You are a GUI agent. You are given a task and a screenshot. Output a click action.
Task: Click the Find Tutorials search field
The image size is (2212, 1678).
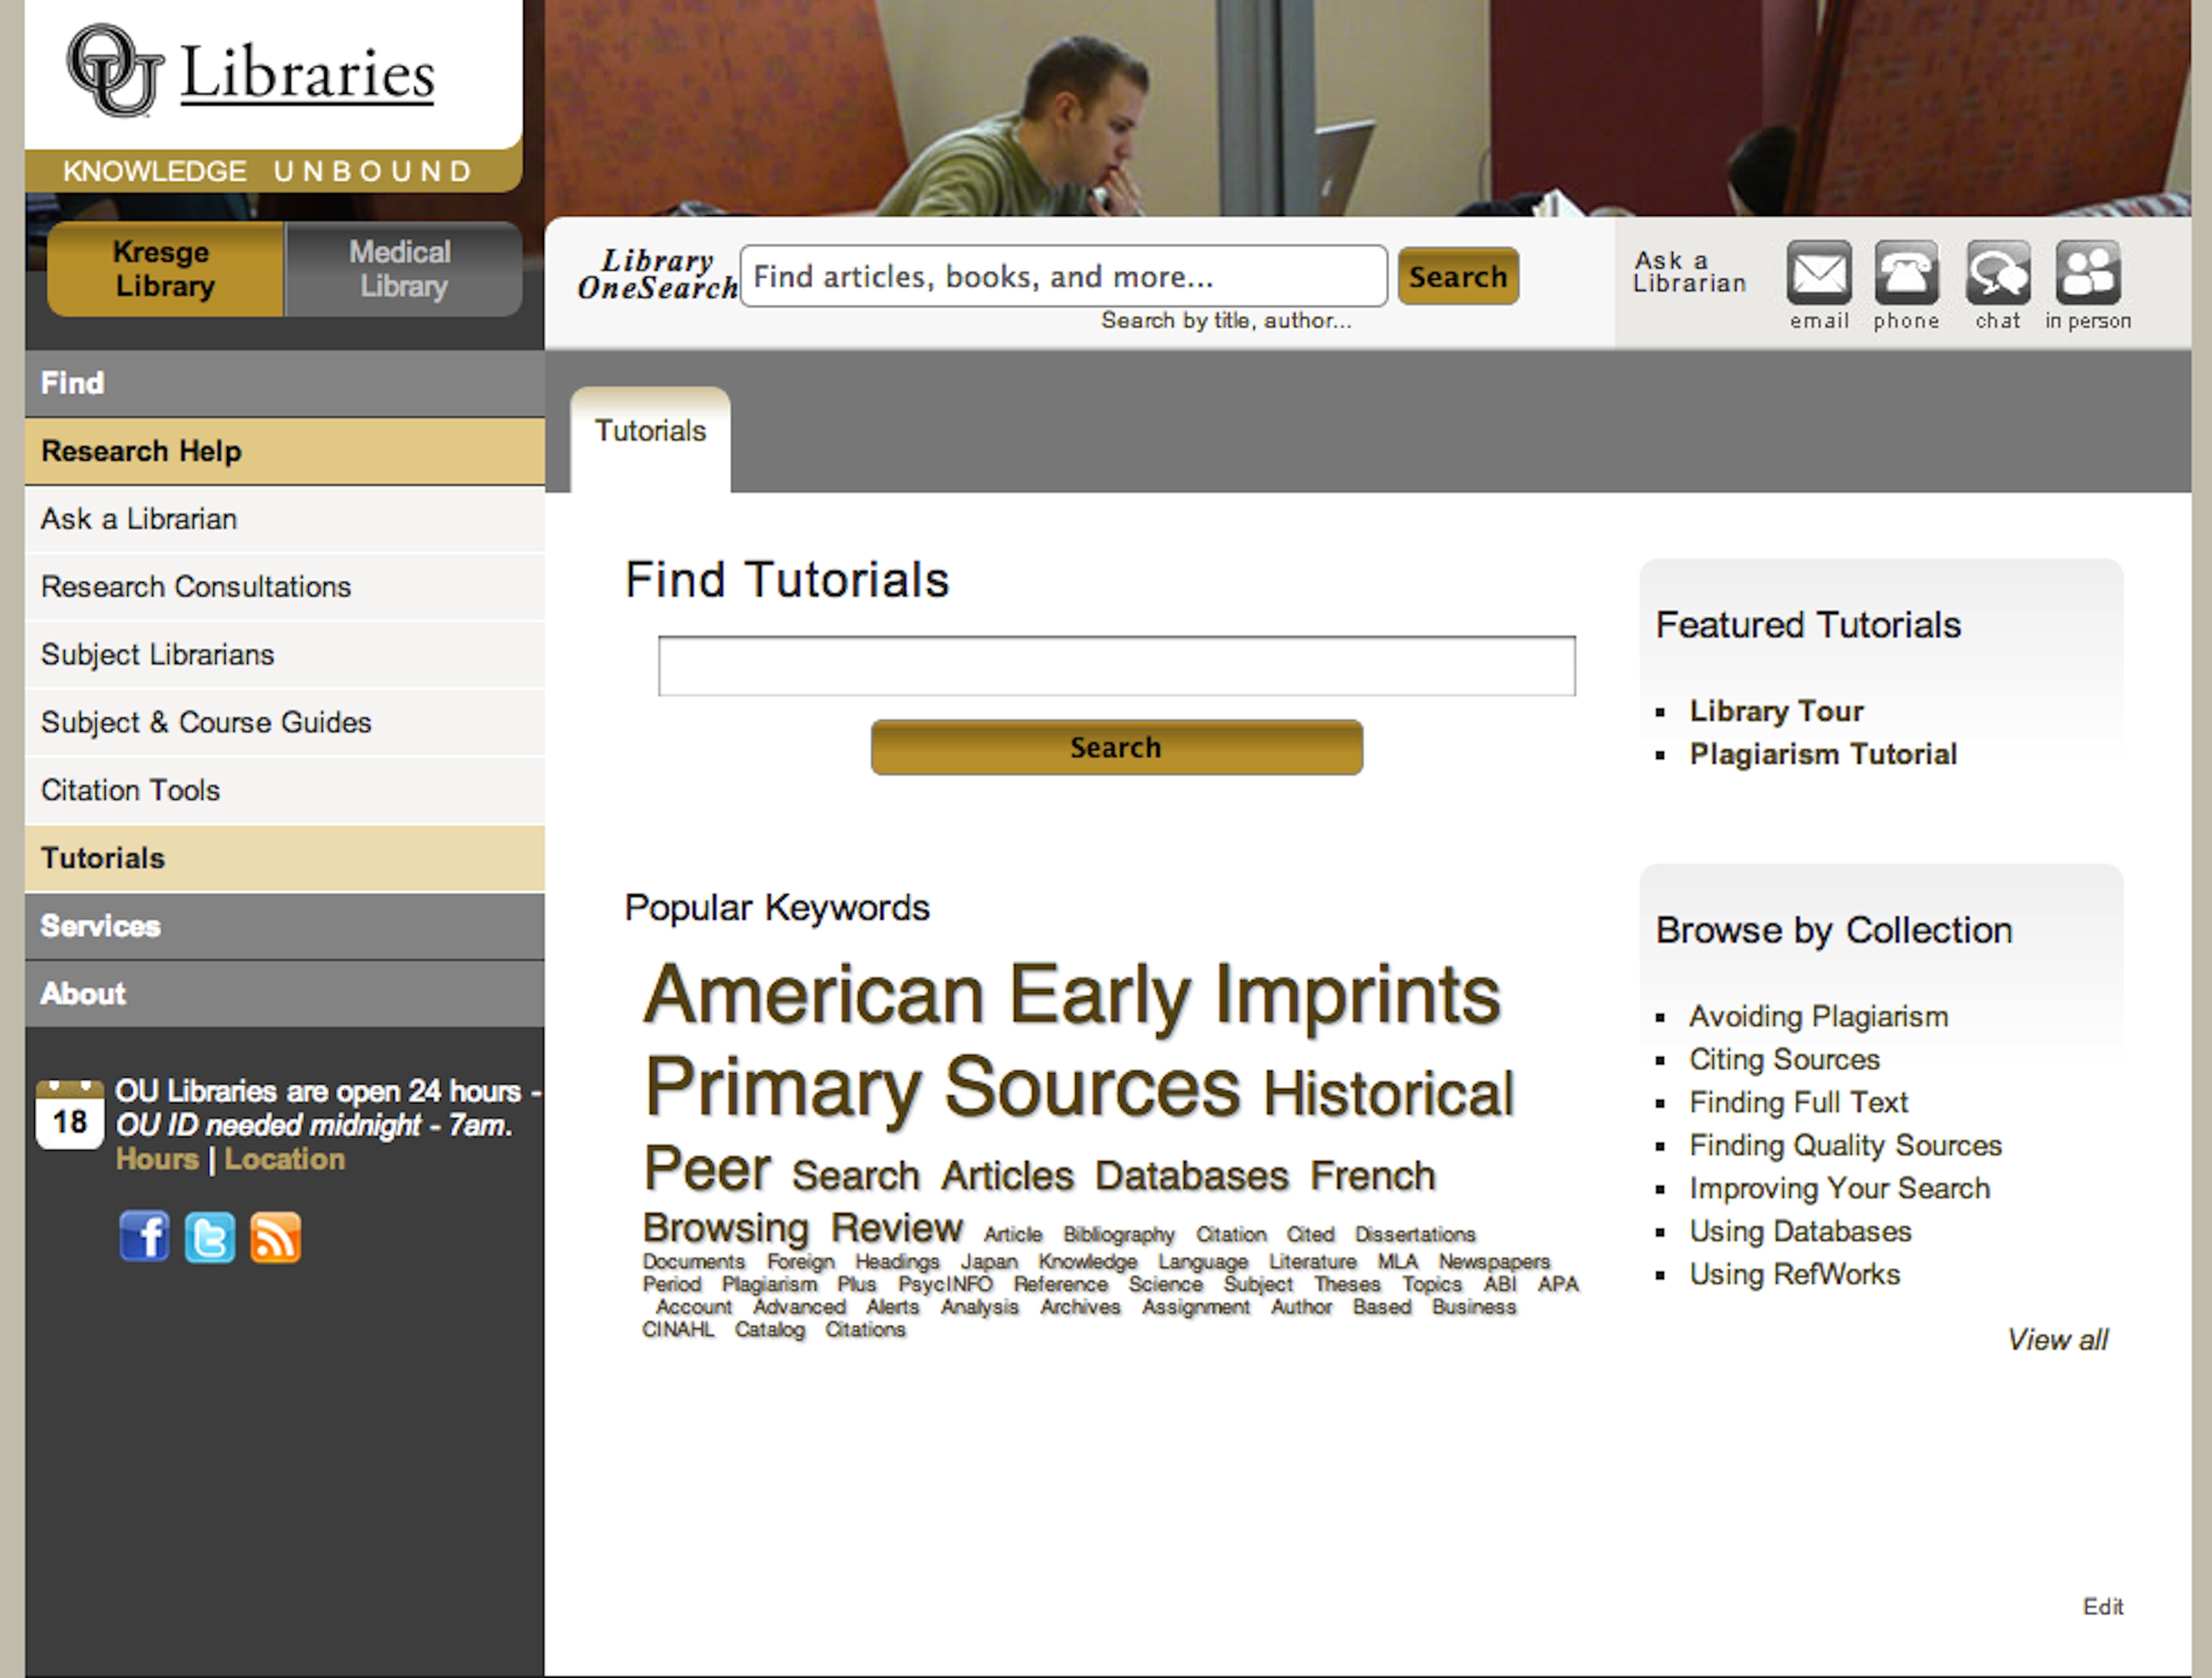coord(1116,666)
